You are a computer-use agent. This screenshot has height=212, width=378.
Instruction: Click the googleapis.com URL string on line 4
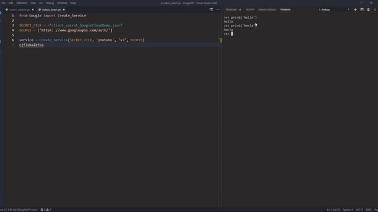click(76, 30)
